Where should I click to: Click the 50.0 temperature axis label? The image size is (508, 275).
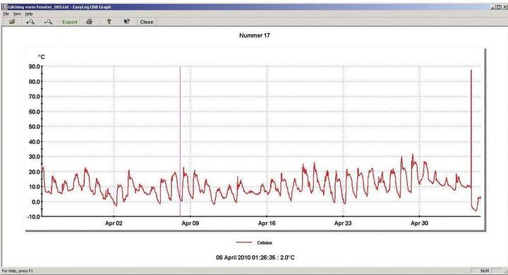coord(34,127)
